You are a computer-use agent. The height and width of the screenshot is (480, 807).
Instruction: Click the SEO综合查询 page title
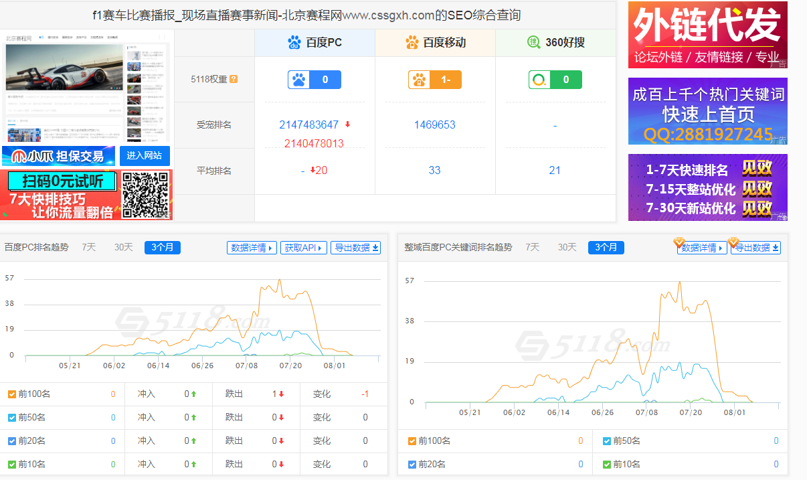pos(307,15)
